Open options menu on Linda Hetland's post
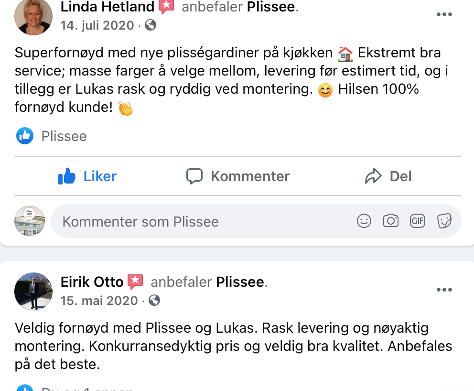Viewport: 474px width, 391px height. point(444,15)
